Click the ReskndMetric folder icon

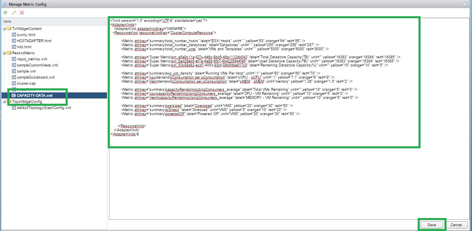(9, 53)
